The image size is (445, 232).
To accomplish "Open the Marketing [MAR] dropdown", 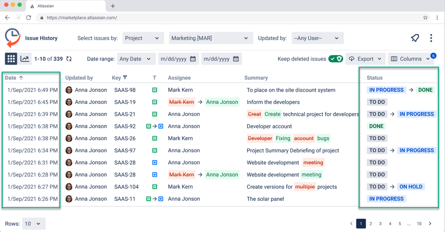I will pyautogui.click(x=211, y=38).
